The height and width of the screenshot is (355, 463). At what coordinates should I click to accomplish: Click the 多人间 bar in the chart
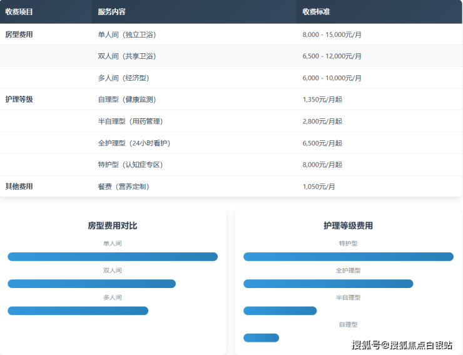[x=78, y=311]
